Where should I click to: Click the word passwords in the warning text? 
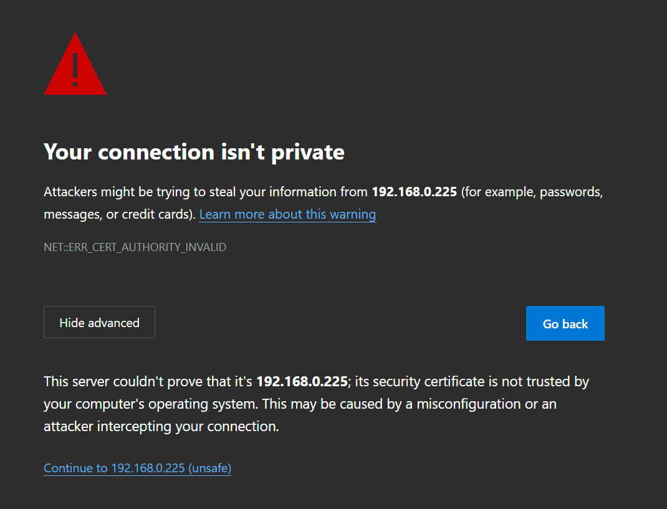click(x=570, y=193)
